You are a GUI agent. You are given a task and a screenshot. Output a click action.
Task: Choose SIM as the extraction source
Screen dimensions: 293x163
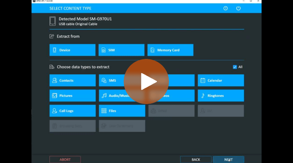[x=121, y=50]
